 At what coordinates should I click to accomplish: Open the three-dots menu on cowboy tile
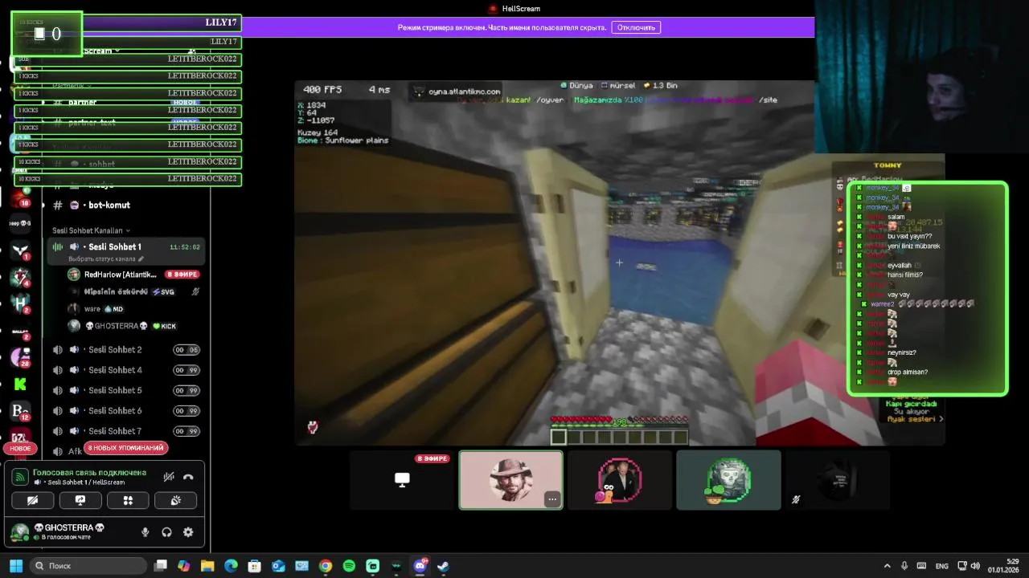click(x=552, y=499)
